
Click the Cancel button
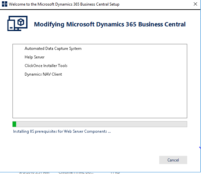coord(173,160)
